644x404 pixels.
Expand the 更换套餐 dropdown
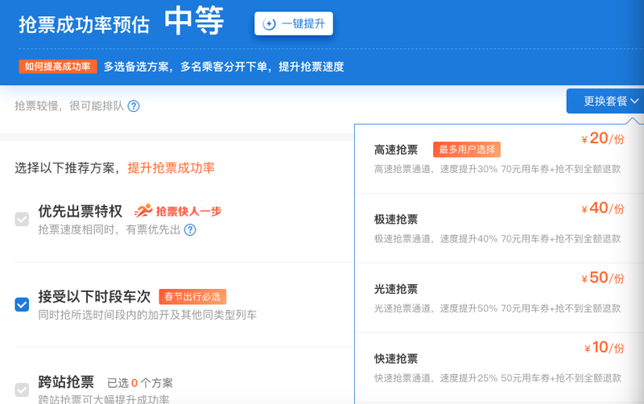(605, 101)
